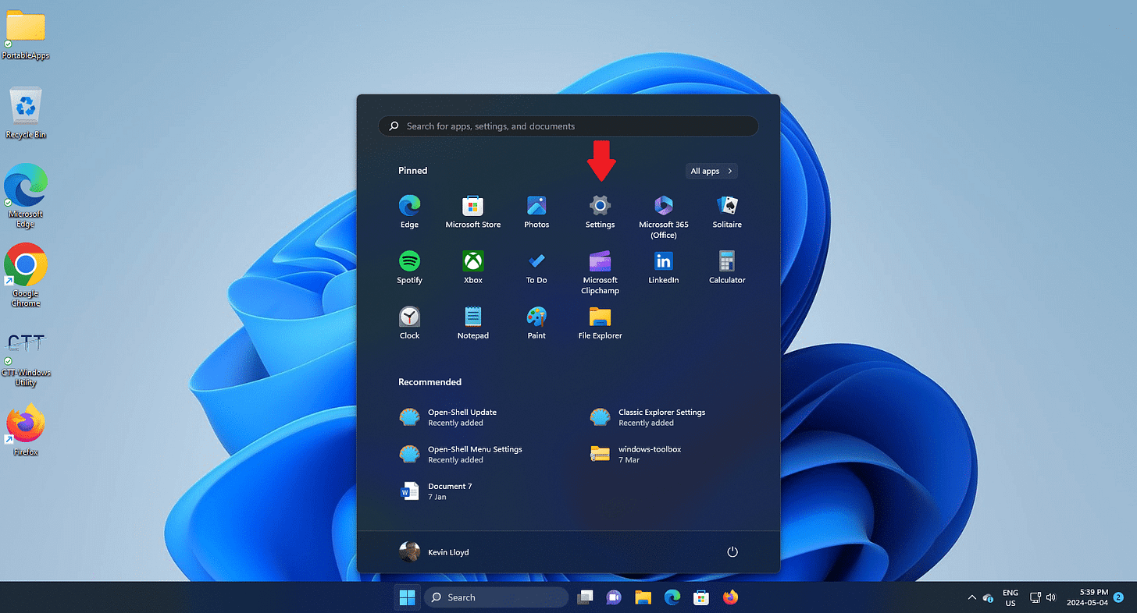Open the Edge app in Pinned
Viewport: 1137px width, 613px height.
409,212
